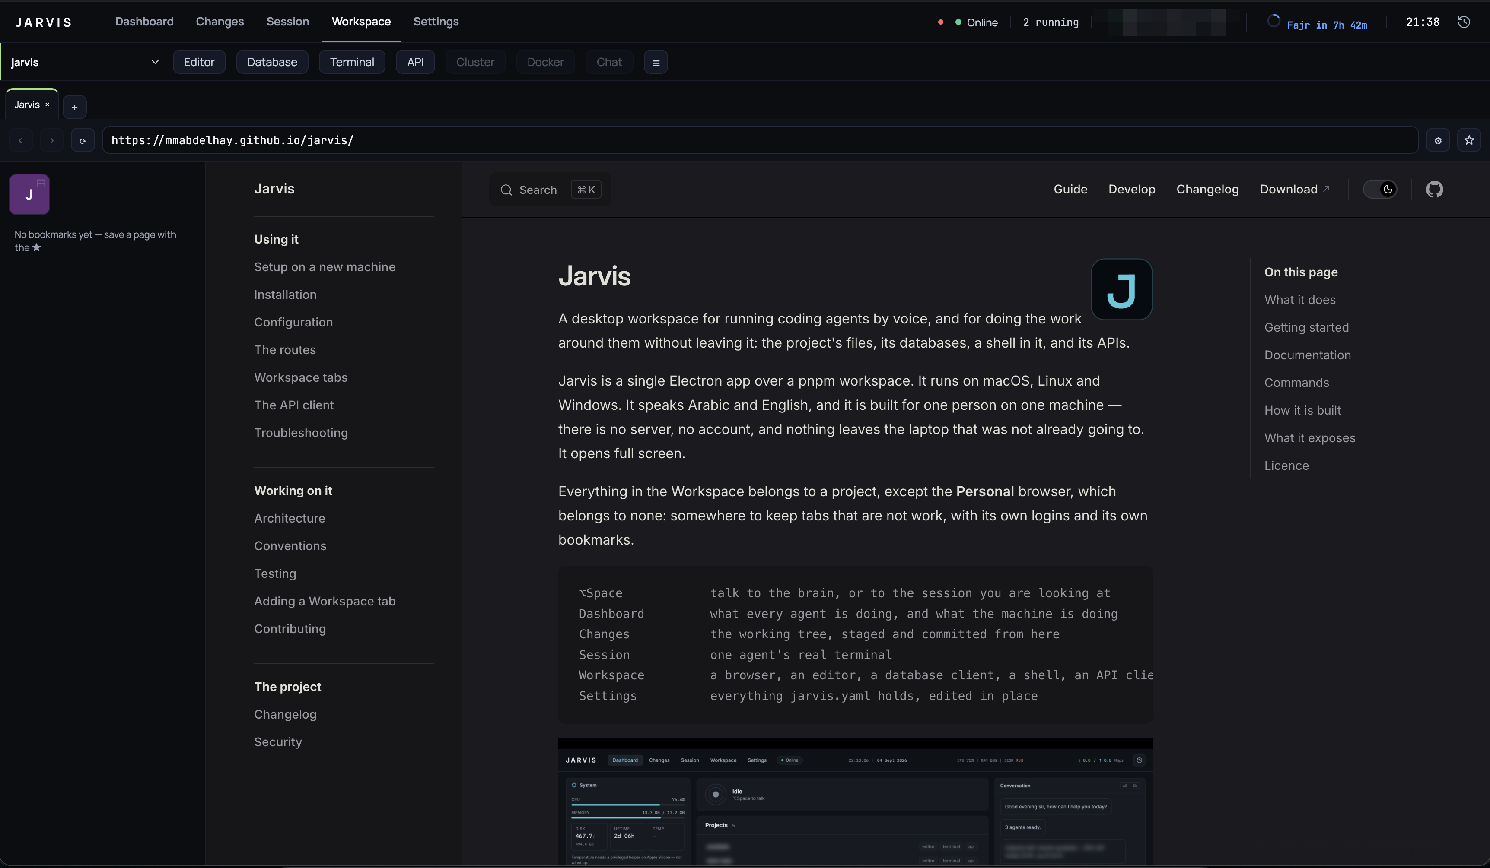Open browser settings gear icon

[1438, 140]
